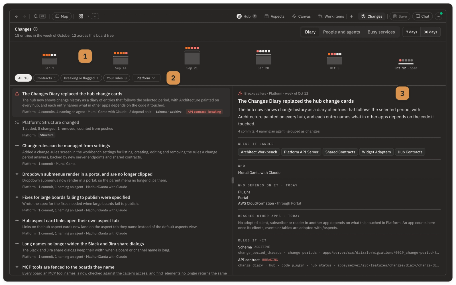The width and height of the screenshot is (456, 285).
Task: Select the Diary view
Action: (x=310, y=32)
